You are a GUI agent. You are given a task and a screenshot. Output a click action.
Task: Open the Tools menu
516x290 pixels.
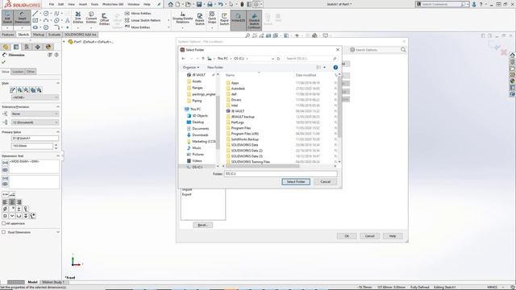click(94, 4)
